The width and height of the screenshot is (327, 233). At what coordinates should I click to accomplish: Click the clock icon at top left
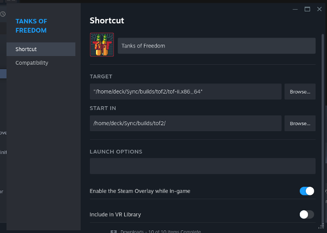[x=3, y=14]
